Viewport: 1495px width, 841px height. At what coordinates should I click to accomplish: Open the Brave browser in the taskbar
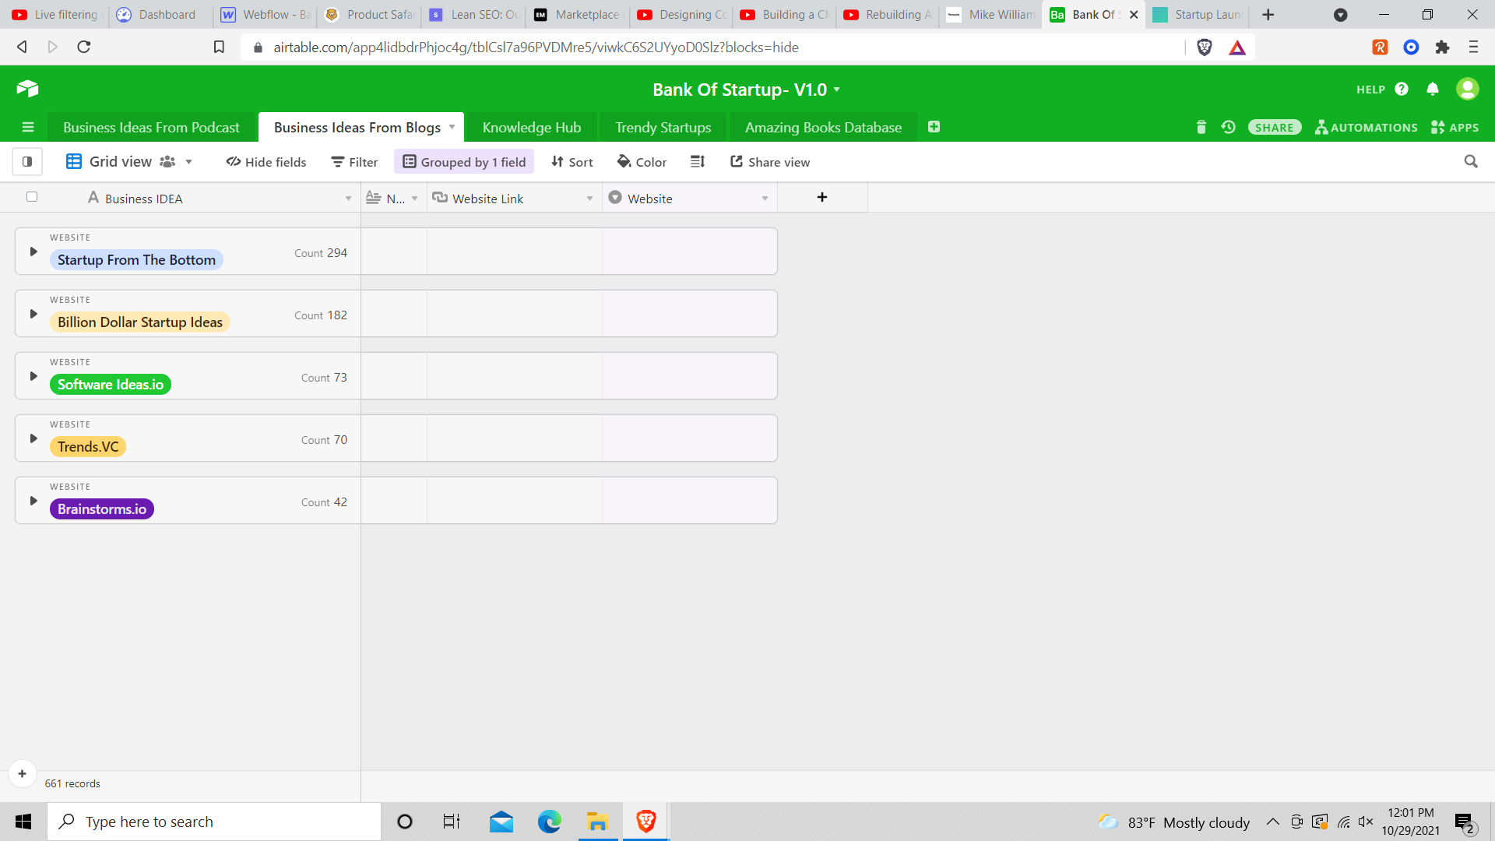point(645,822)
